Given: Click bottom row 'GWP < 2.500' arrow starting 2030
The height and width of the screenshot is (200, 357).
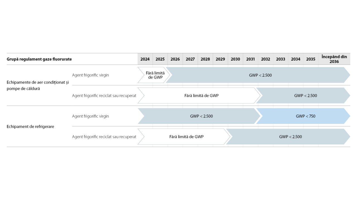Looking at the screenshot, I should click(x=288, y=137).
